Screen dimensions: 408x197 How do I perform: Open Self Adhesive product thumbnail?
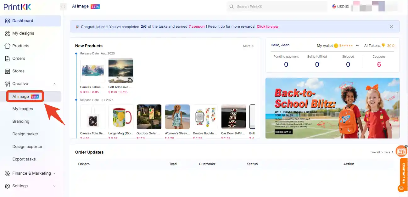tap(121, 70)
